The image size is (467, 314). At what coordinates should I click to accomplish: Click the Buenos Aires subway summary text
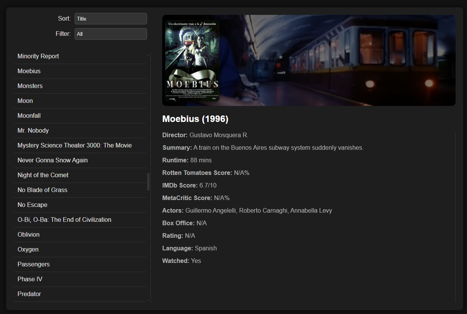click(278, 148)
